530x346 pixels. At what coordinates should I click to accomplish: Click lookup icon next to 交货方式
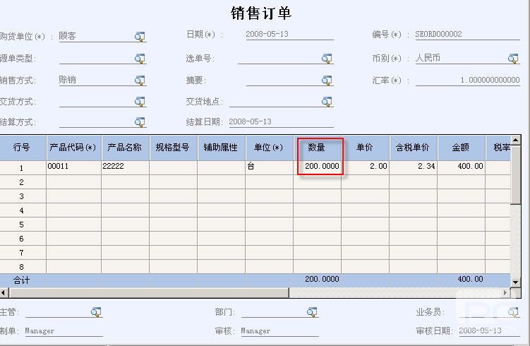pos(140,101)
